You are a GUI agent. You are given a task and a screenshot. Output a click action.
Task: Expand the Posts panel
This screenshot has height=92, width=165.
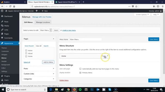point(53,68)
